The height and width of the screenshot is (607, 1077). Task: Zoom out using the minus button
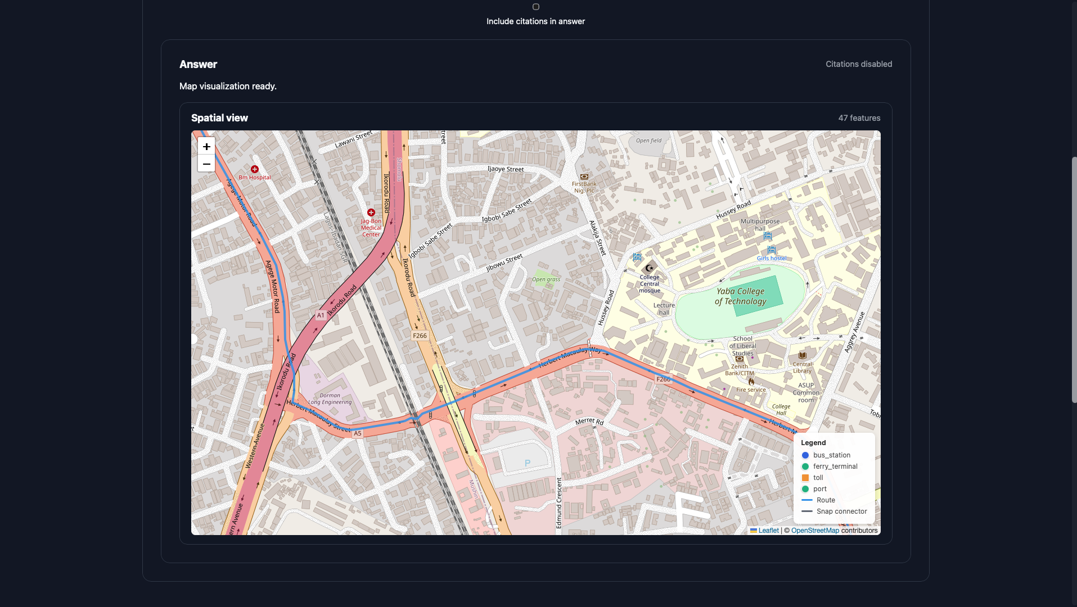tap(206, 164)
